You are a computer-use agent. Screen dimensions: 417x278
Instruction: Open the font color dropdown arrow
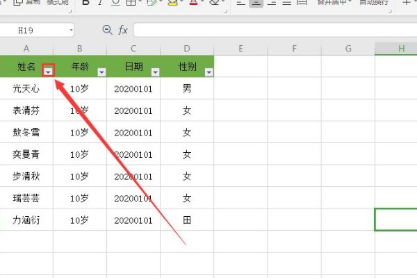pyautogui.click(x=202, y=1)
